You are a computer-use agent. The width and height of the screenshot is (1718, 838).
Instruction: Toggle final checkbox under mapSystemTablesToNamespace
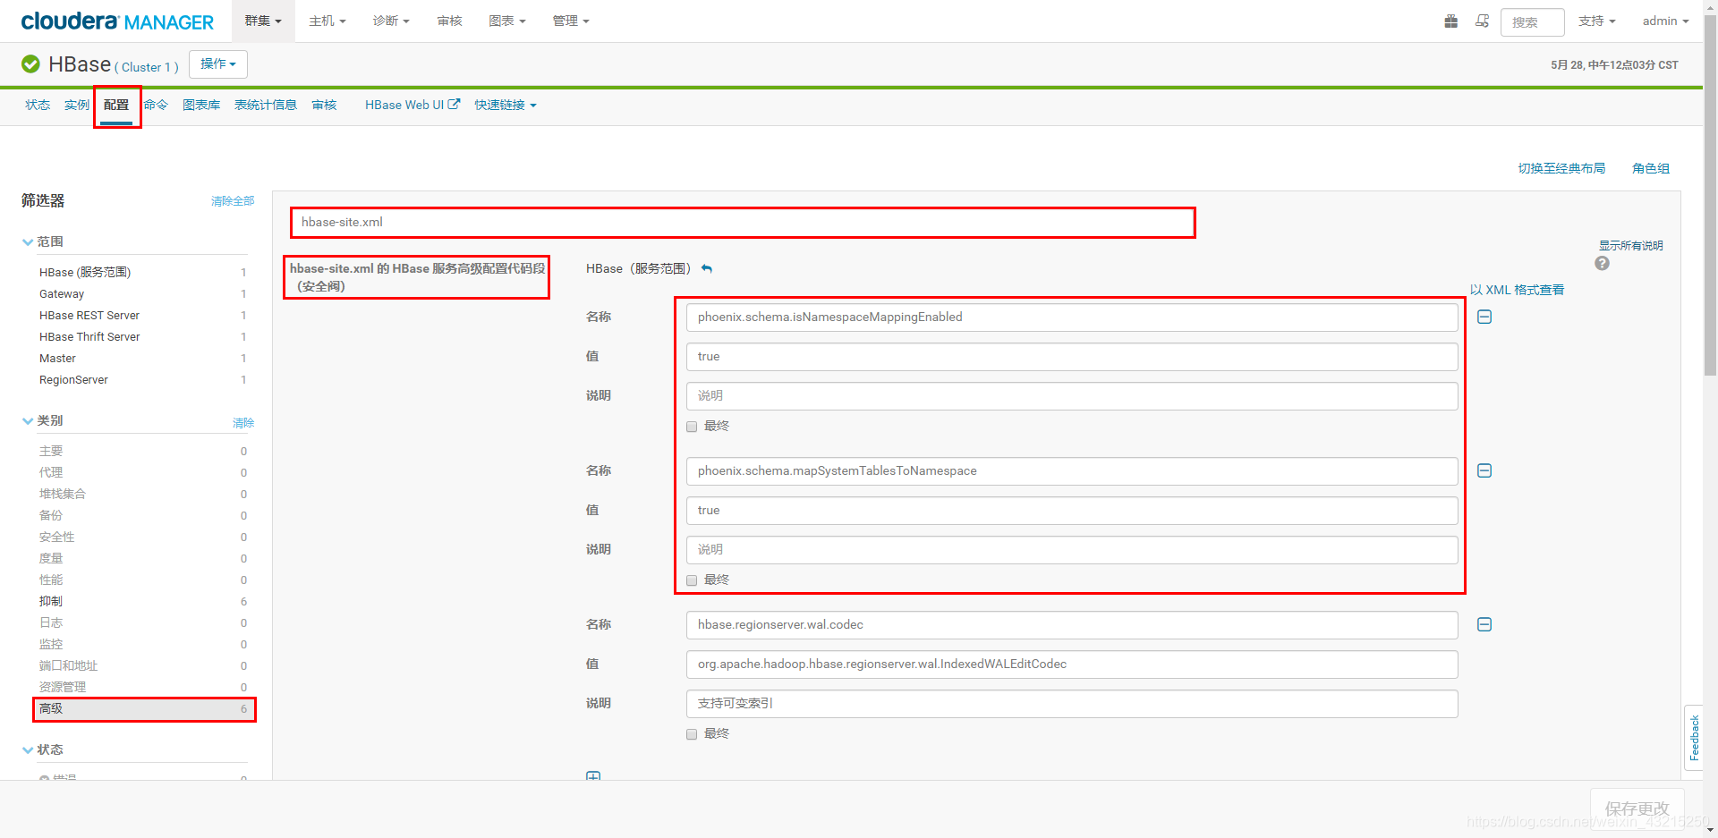[692, 580]
